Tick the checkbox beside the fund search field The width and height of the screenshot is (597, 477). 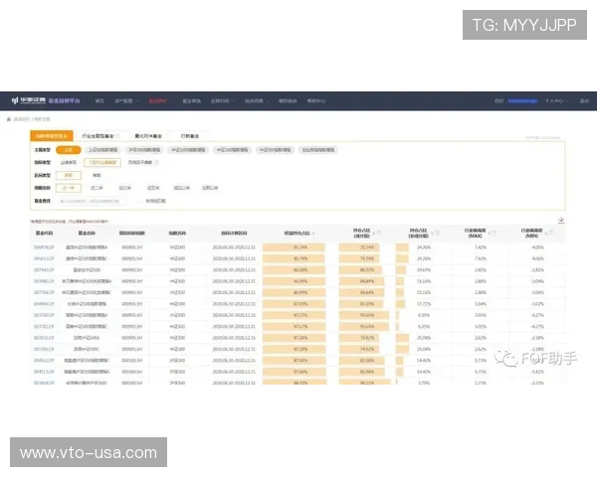point(141,200)
